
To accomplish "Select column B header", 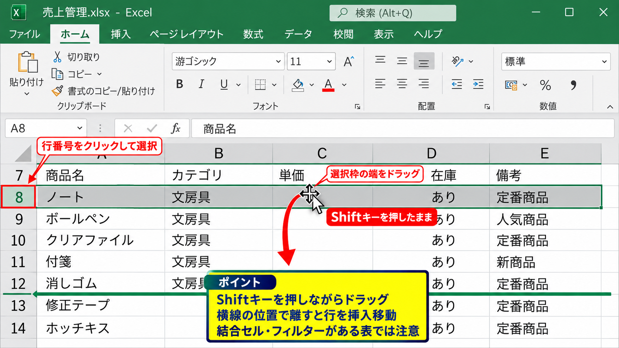I will (219, 153).
